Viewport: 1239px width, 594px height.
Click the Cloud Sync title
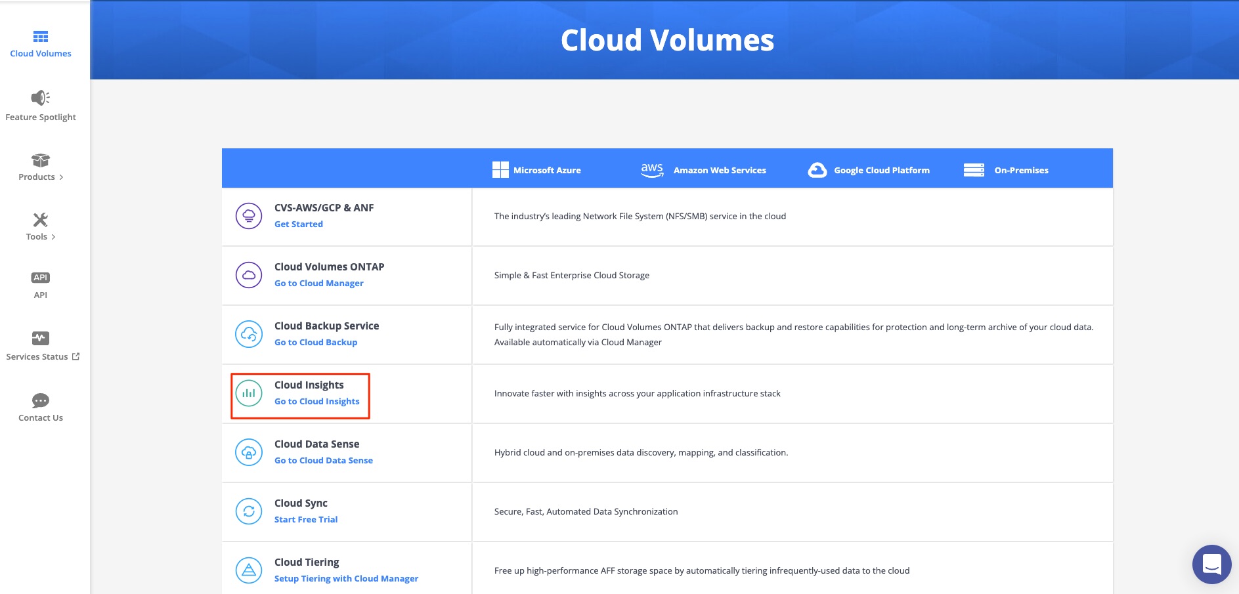(x=301, y=503)
